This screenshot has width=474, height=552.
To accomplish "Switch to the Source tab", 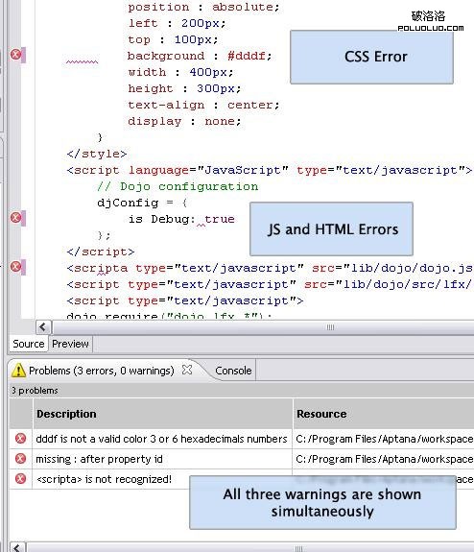I will [x=29, y=344].
